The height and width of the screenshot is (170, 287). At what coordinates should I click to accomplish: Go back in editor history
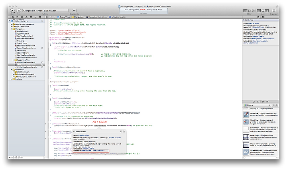51,17
